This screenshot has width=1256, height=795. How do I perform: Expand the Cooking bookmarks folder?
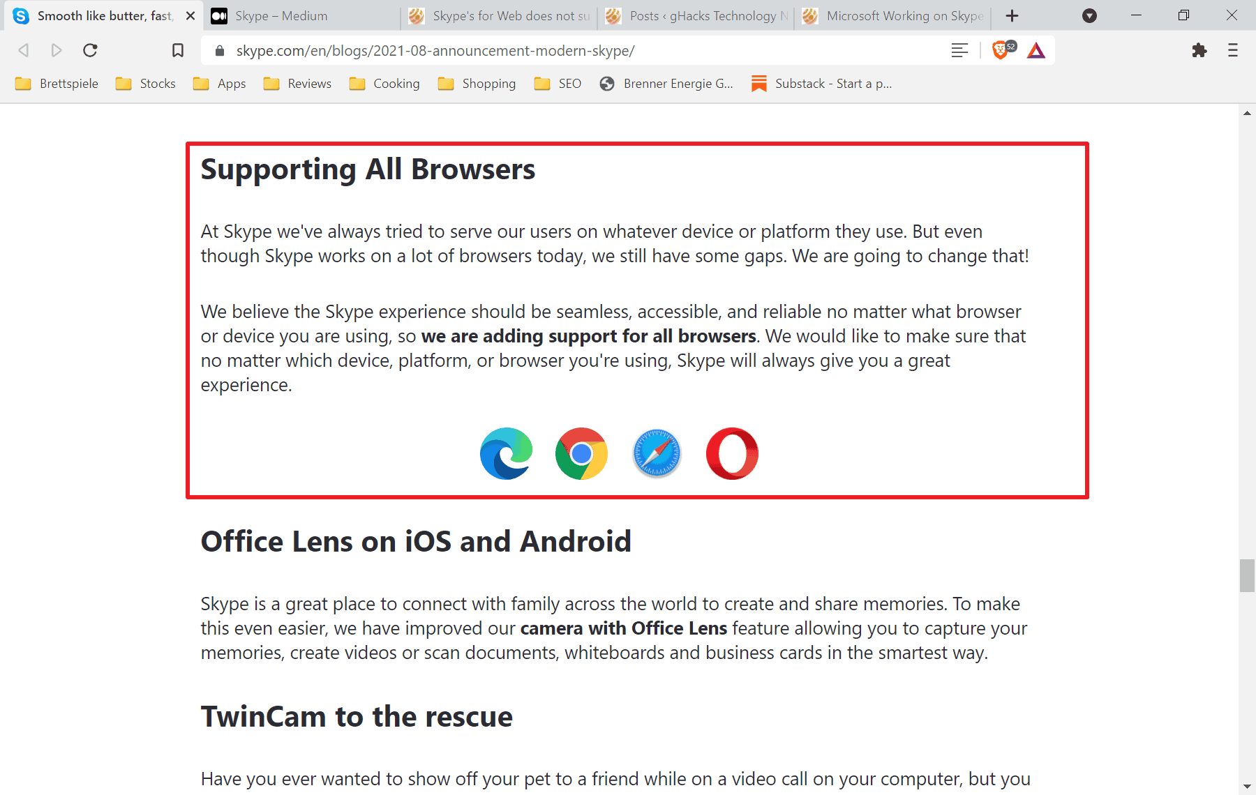[396, 83]
